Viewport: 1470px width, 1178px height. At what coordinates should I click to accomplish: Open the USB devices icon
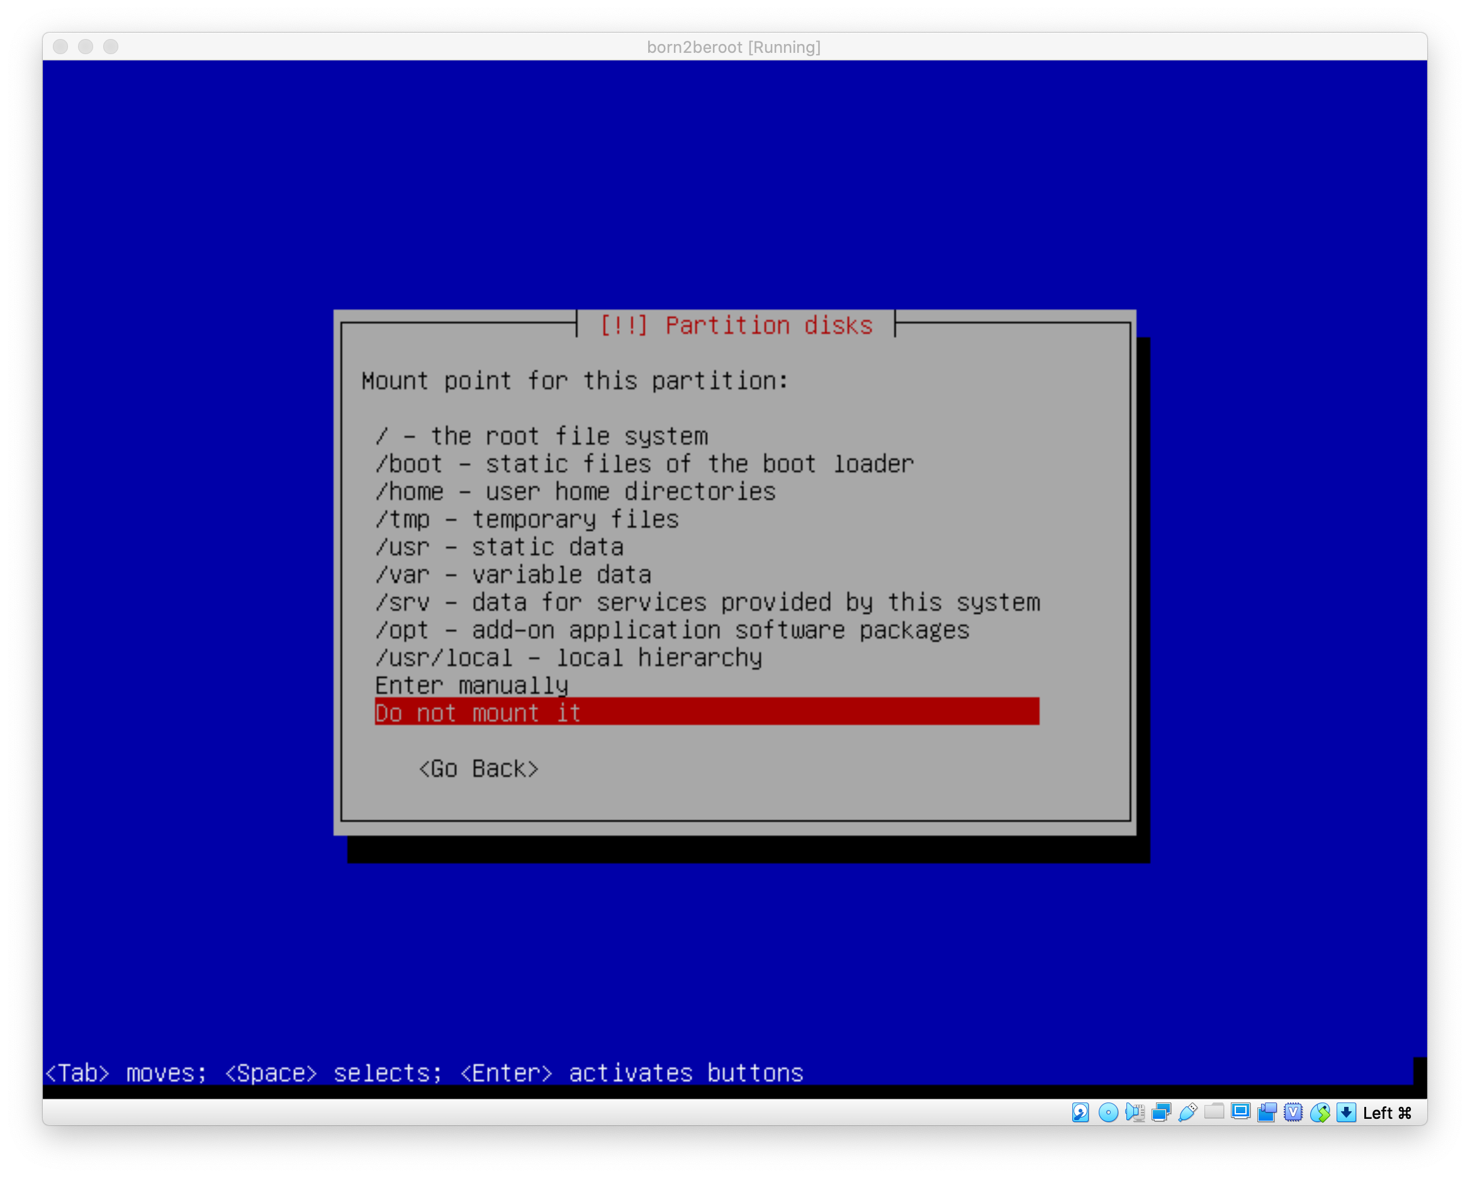(1187, 1113)
